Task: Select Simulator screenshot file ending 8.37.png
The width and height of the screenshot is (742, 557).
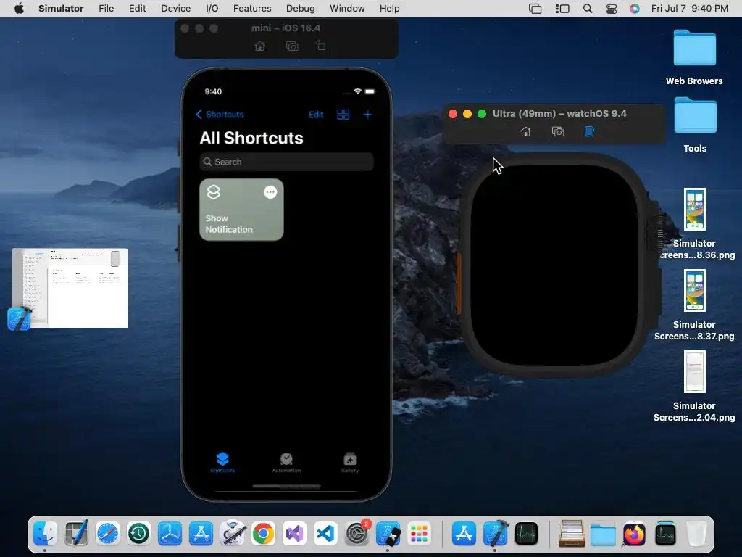Action: pyautogui.click(x=694, y=290)
